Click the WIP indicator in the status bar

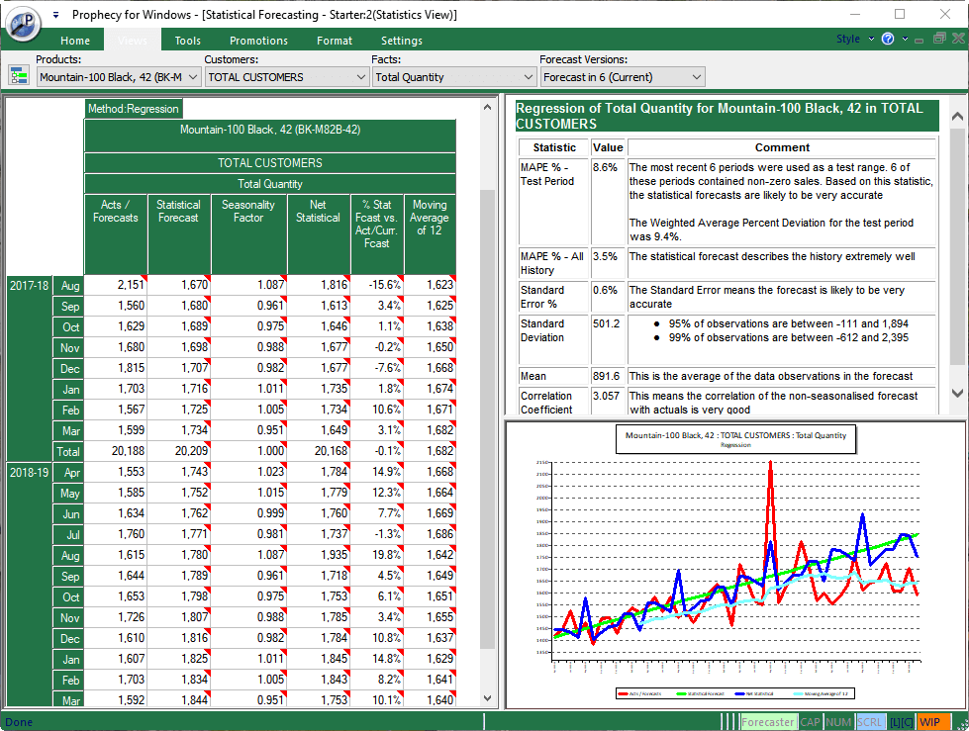point(933,722)
